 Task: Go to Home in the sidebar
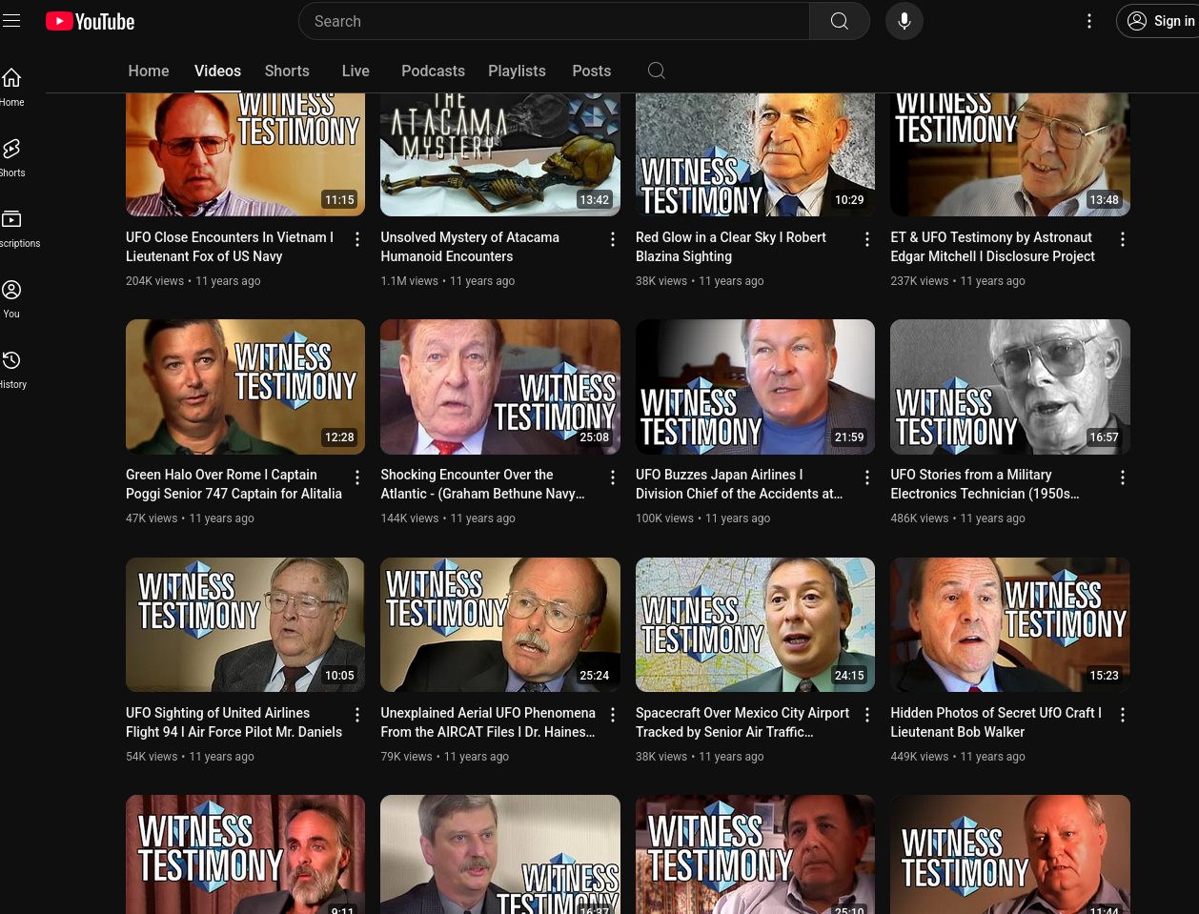click(x=11, y=87)
